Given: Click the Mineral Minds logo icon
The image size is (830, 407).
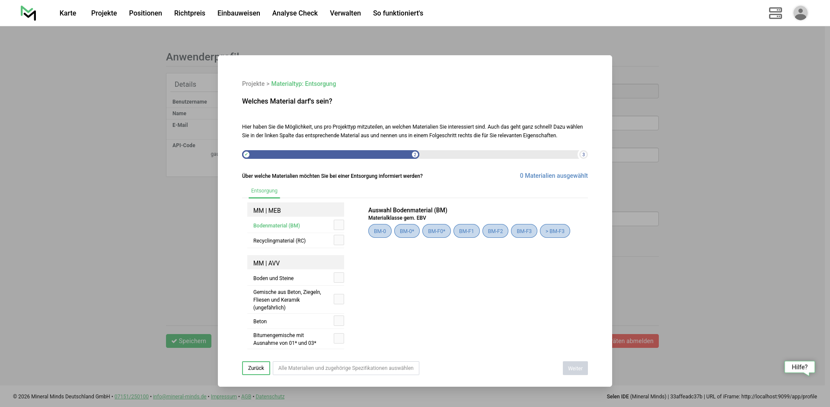Looking at the screenshot, I should pos(29,13).
